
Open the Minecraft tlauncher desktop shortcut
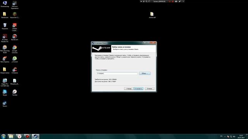pyautogui.click(x=15, y=15)
